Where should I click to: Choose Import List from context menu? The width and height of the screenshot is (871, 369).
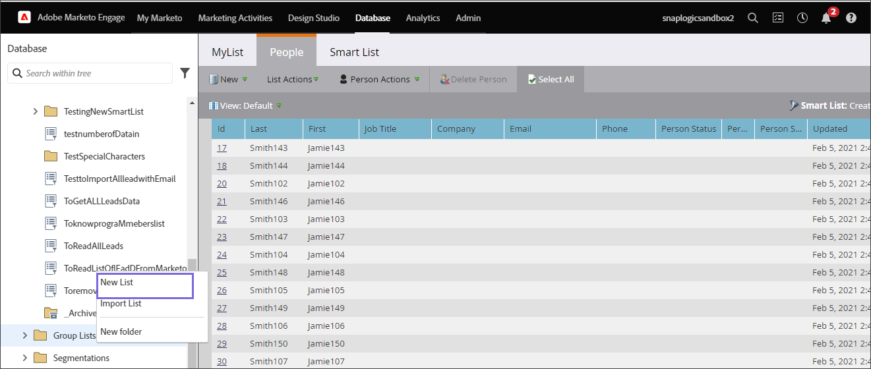tap(121, 303)
